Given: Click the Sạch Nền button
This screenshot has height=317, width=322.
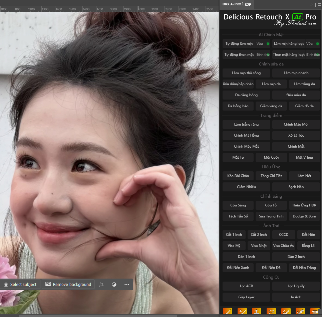Looking at the screenshot, I should (296, 187).
